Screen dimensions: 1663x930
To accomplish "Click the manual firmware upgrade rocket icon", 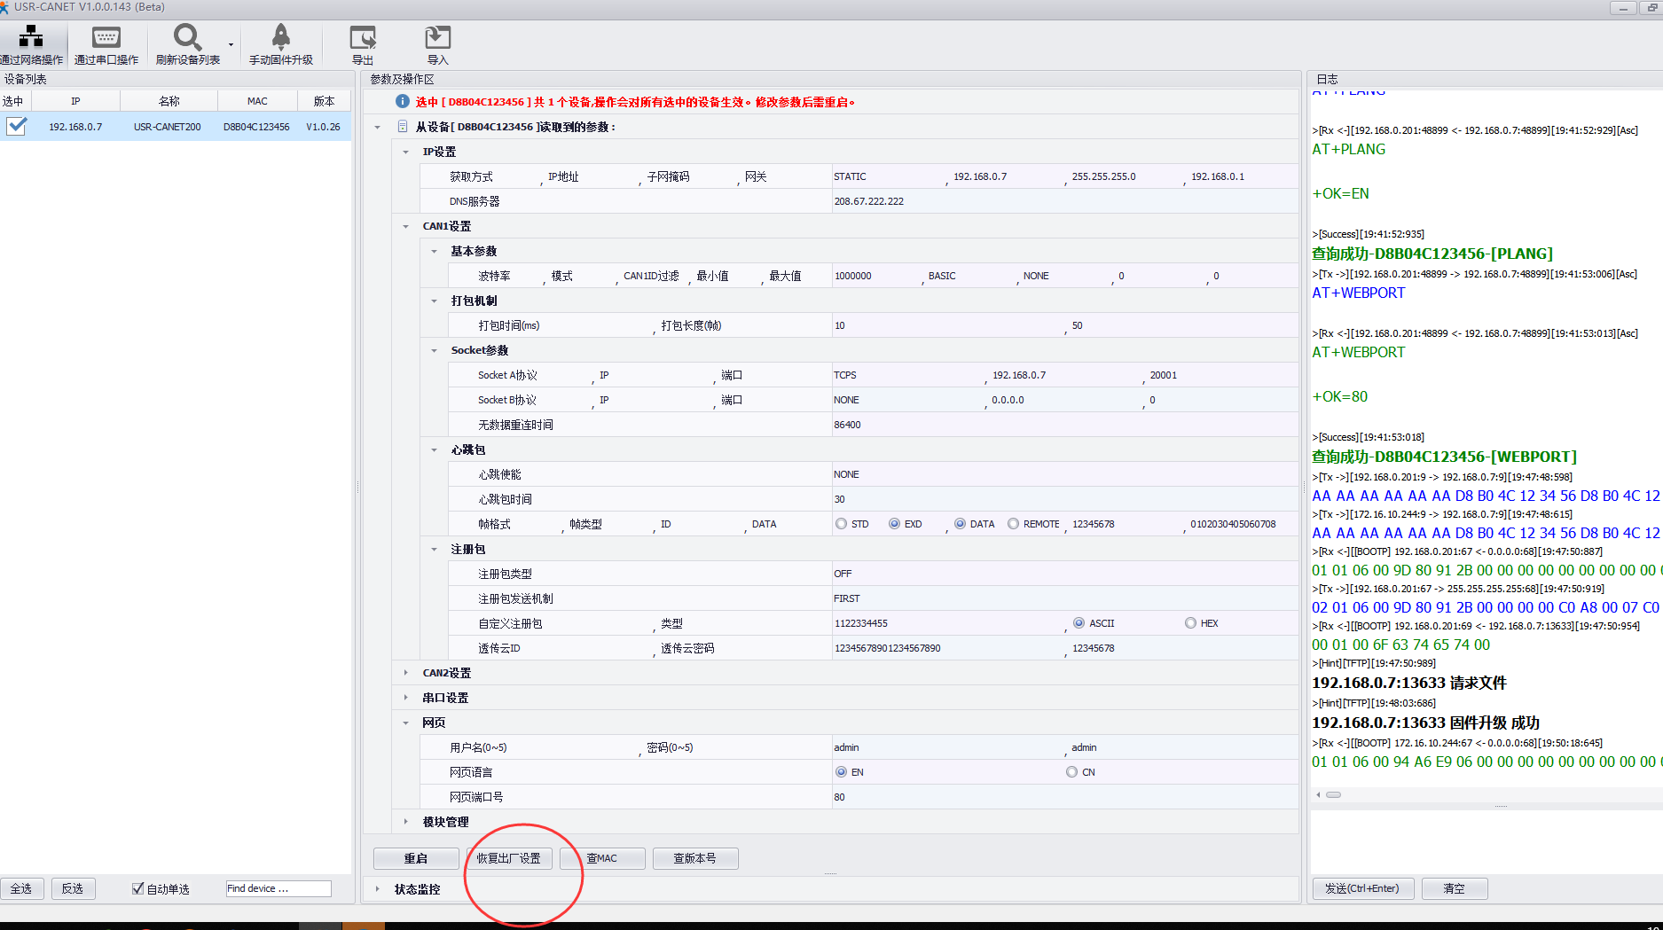I will 280,37.
